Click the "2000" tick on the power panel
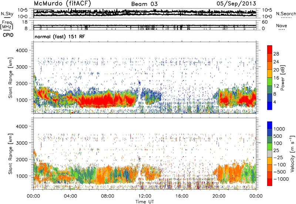This screenshot has width=296, height=204. [21, 83]
